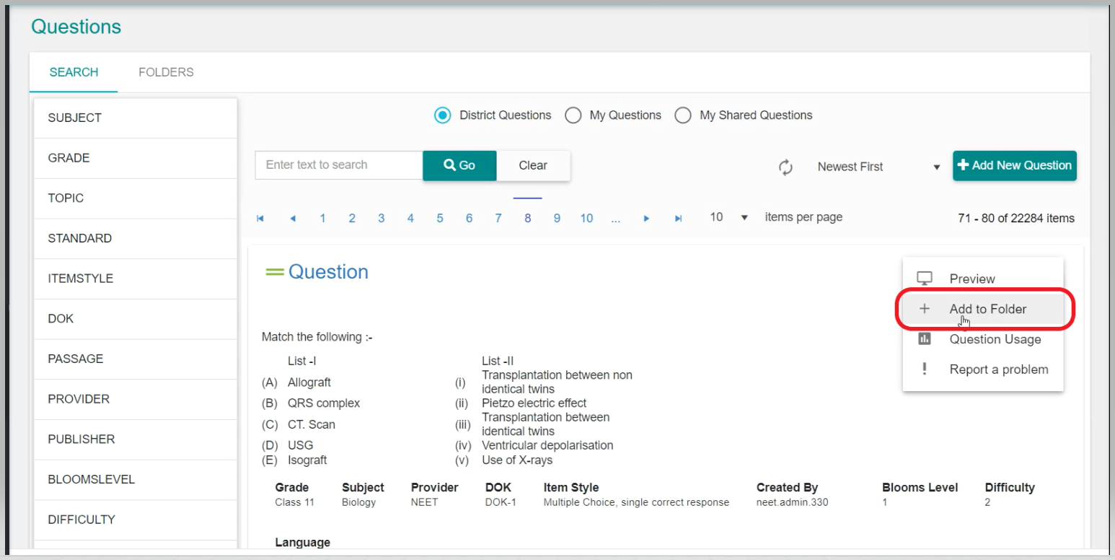Viewport: 1115px width, 560px height.
Task: Click the Preview monitor icon
Action: coord(924,279)
